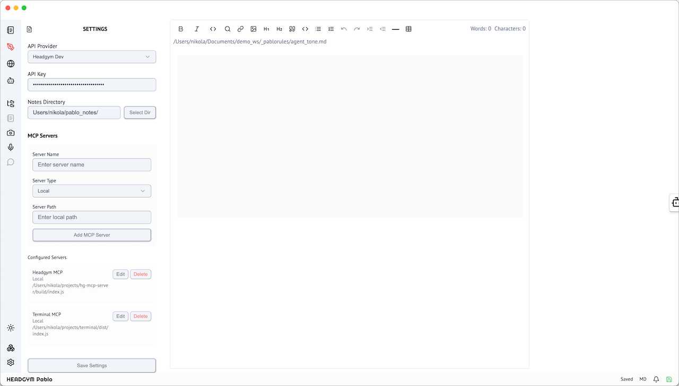Screen dimensions: 679x386
Task: Click the Save Settings button
Action: 92,365
